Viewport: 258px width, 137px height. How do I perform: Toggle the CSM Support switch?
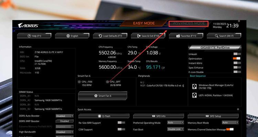121,129
